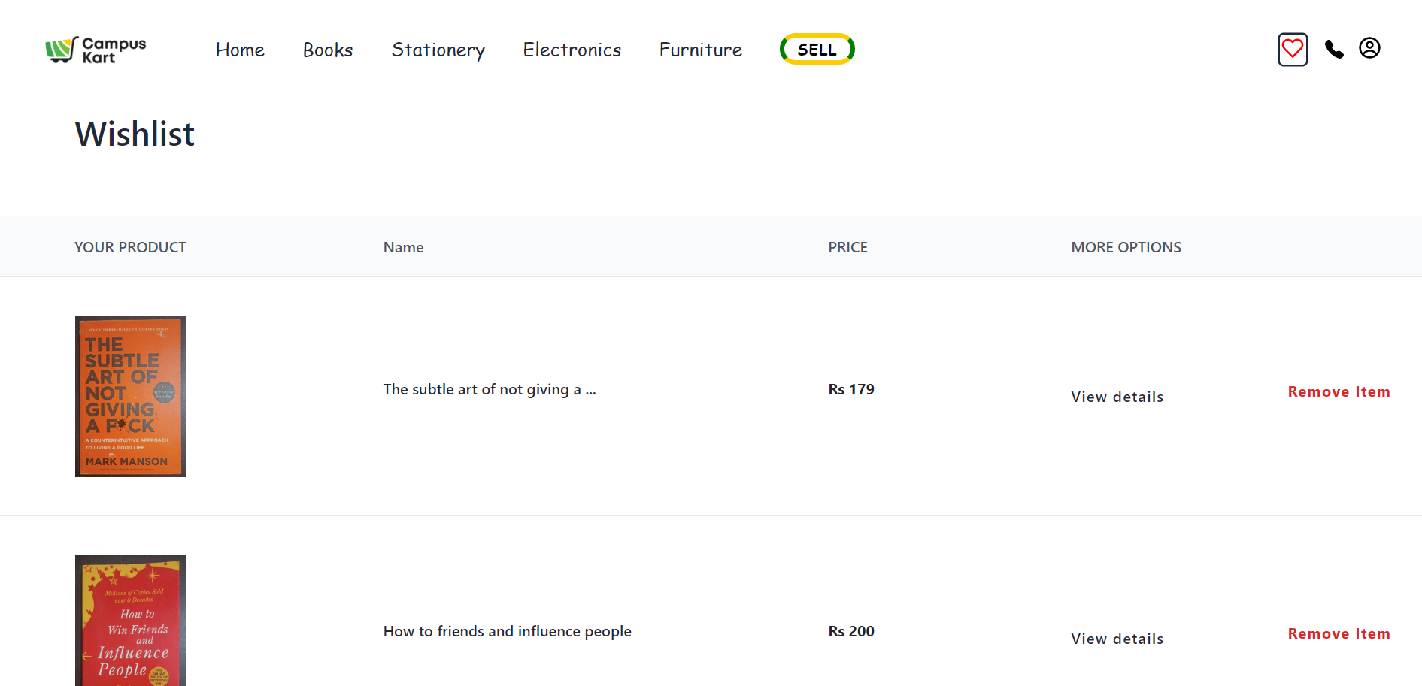Open the Books category

click(327, 50)
